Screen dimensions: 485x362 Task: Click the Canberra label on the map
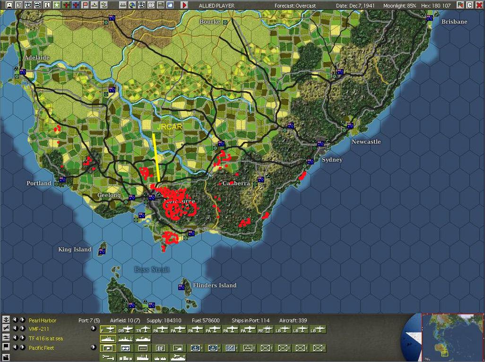click(x=236, y=183)
